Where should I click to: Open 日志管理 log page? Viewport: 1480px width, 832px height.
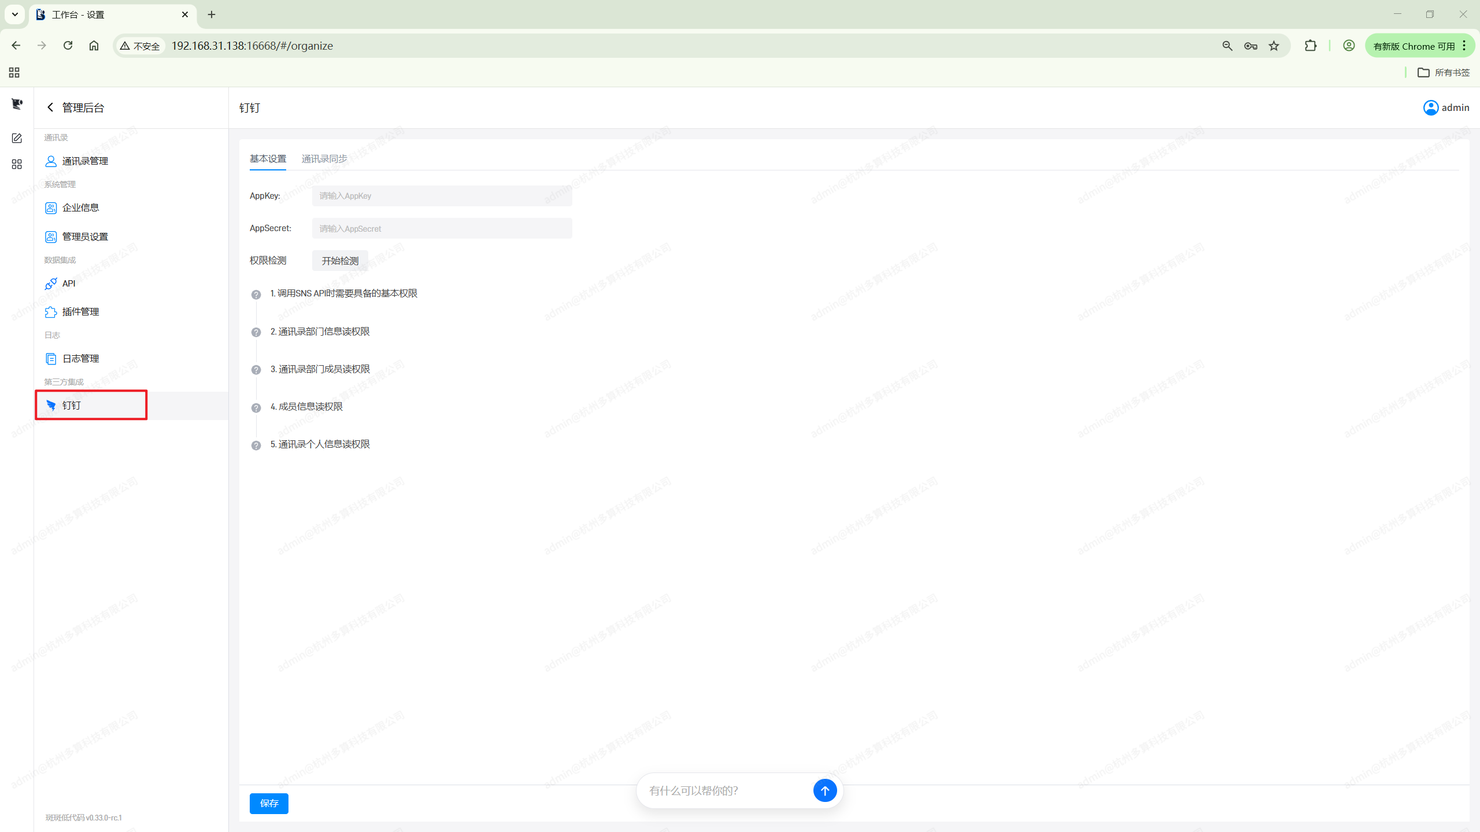[x=80, y=359]
